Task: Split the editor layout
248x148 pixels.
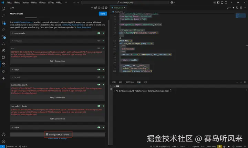Action: click(x=241, y=8)
